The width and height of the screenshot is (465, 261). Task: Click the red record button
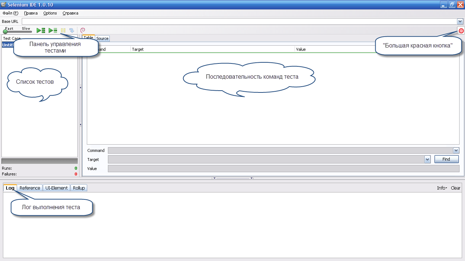(461, 31)
